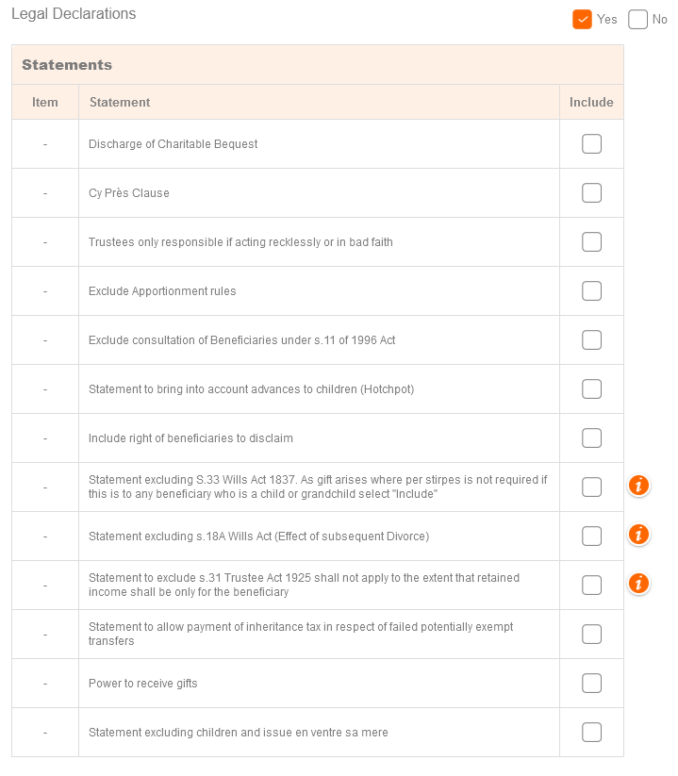Include trustees reckless or bad faith statement
This screenshot has width=678, height=776.
pos(591,242)
